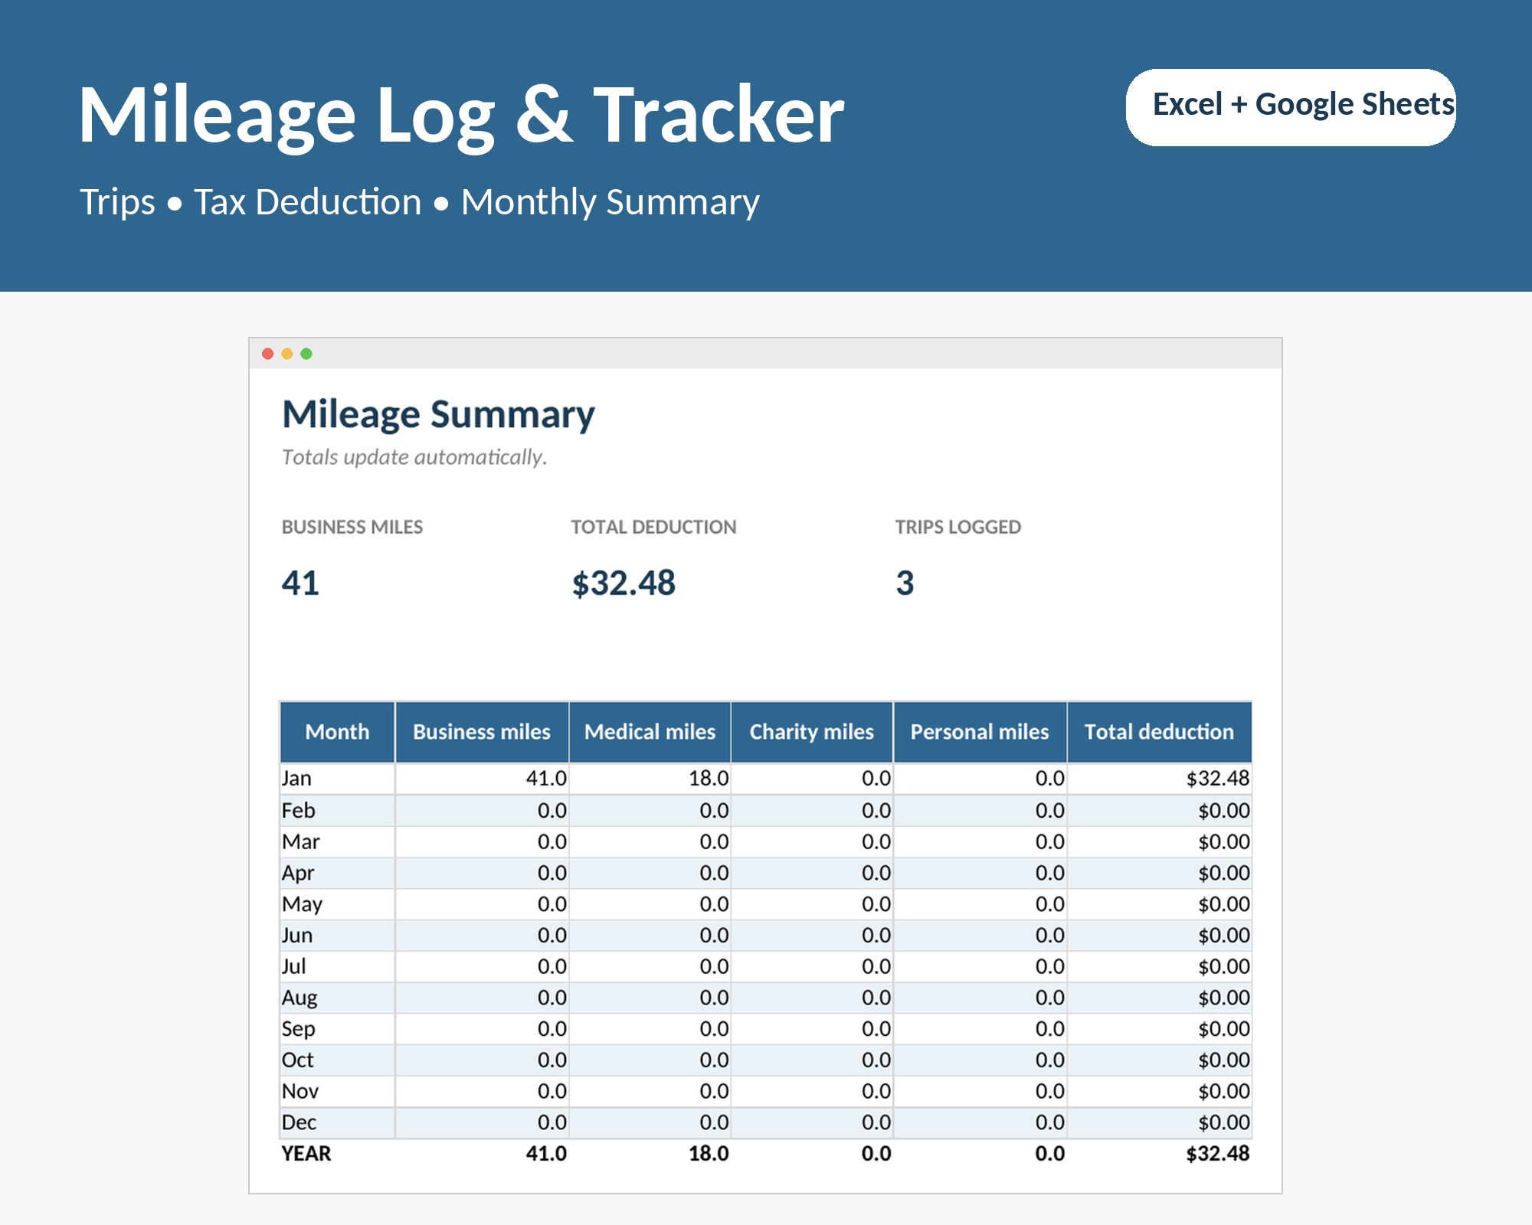Select the Month column header
This screenshot has height=1225, width=1532.
pos(337,732)
